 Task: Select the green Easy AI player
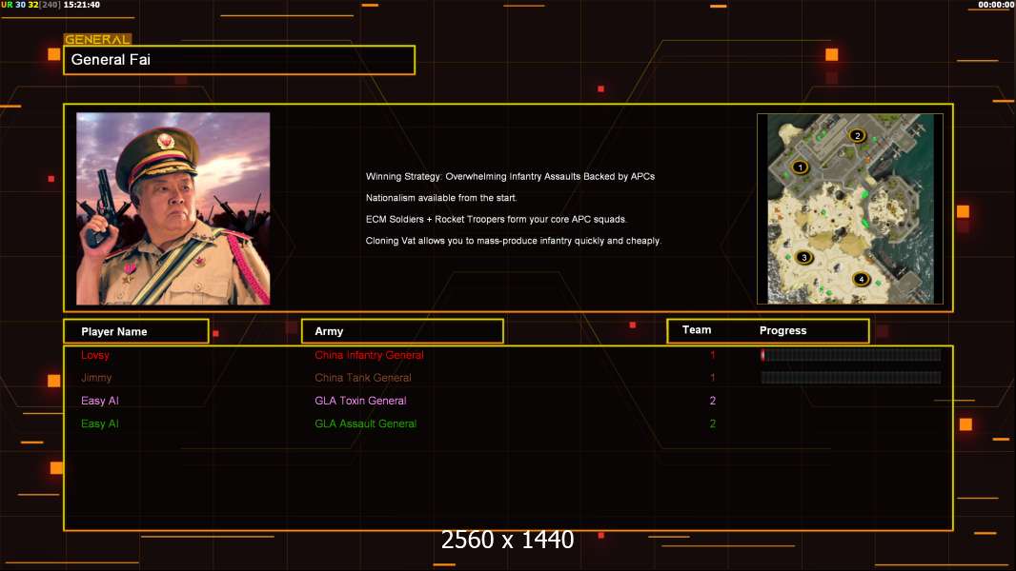pos(100,423)
